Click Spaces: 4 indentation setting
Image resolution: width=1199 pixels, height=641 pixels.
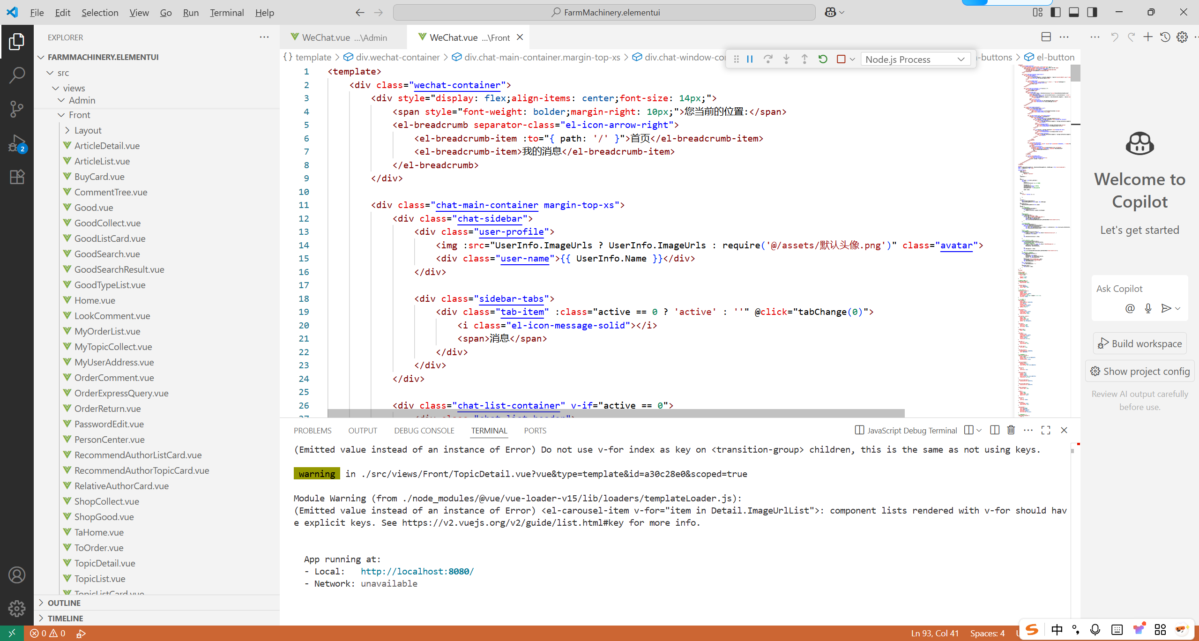pyautogui.click(x=987, y=633)
